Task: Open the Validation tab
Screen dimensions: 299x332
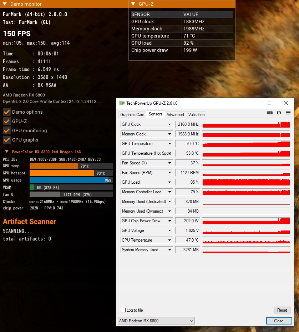Action: [x=197, y=115]
